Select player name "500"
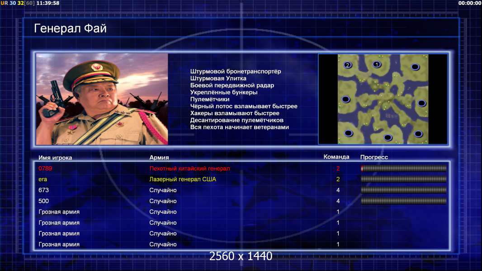This screenshot has height=271, width=482. 44,201
